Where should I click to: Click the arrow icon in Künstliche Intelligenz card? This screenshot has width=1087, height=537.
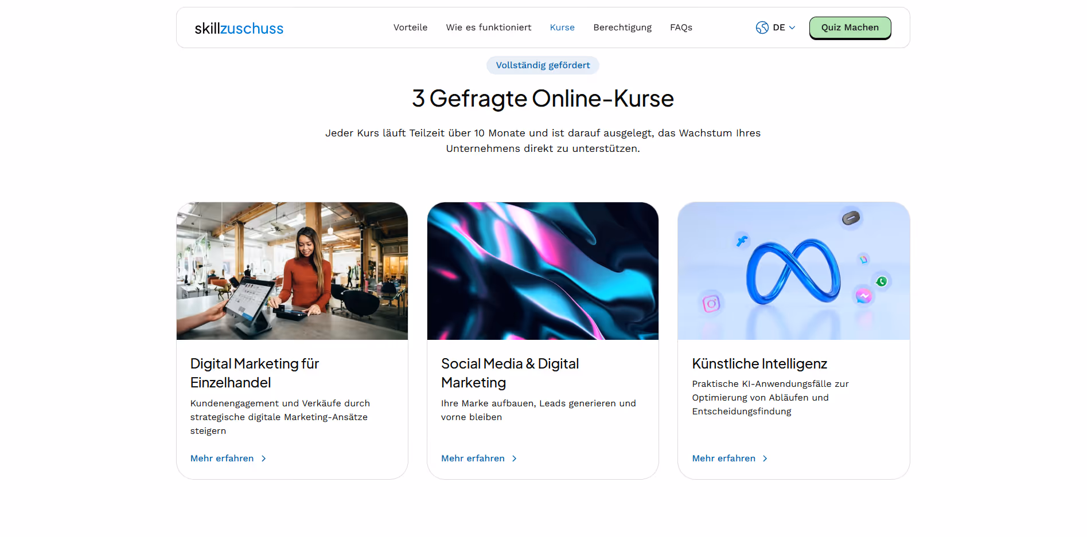pyautogui.click(x=765, y=458)
